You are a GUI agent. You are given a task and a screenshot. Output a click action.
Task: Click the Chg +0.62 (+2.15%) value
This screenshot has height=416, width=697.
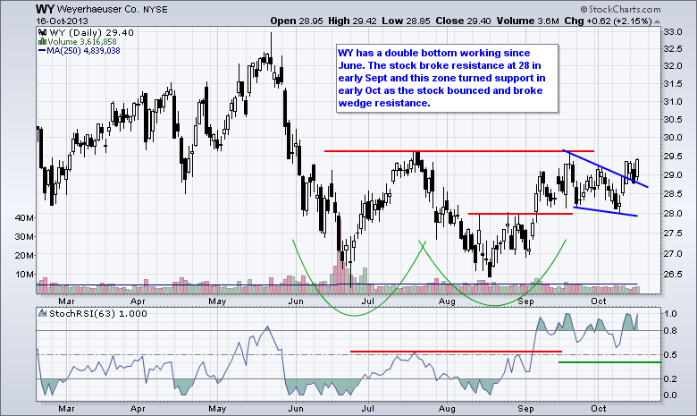click(x=609, y=21)
